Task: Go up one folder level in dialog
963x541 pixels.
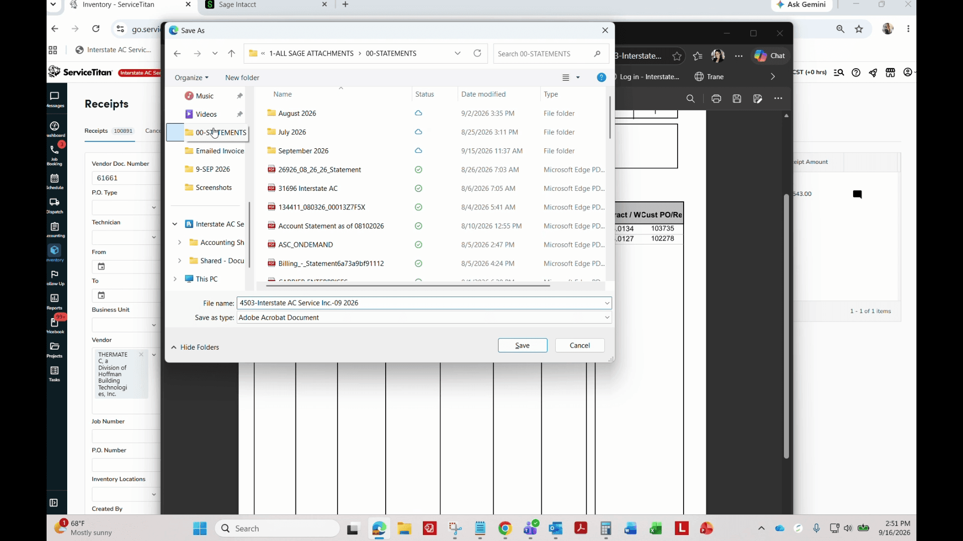Action: coord(231,54)
